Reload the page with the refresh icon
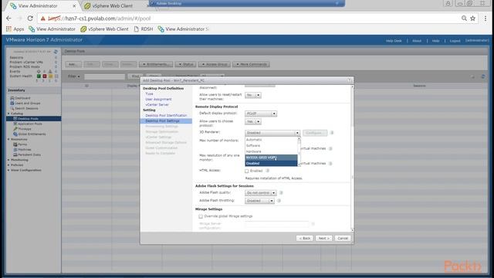 (x=30, y=19)
